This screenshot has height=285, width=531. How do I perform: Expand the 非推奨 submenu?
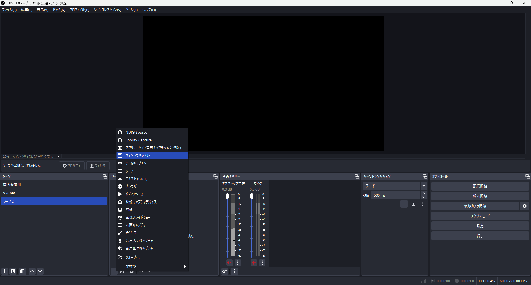click(152, 266)
